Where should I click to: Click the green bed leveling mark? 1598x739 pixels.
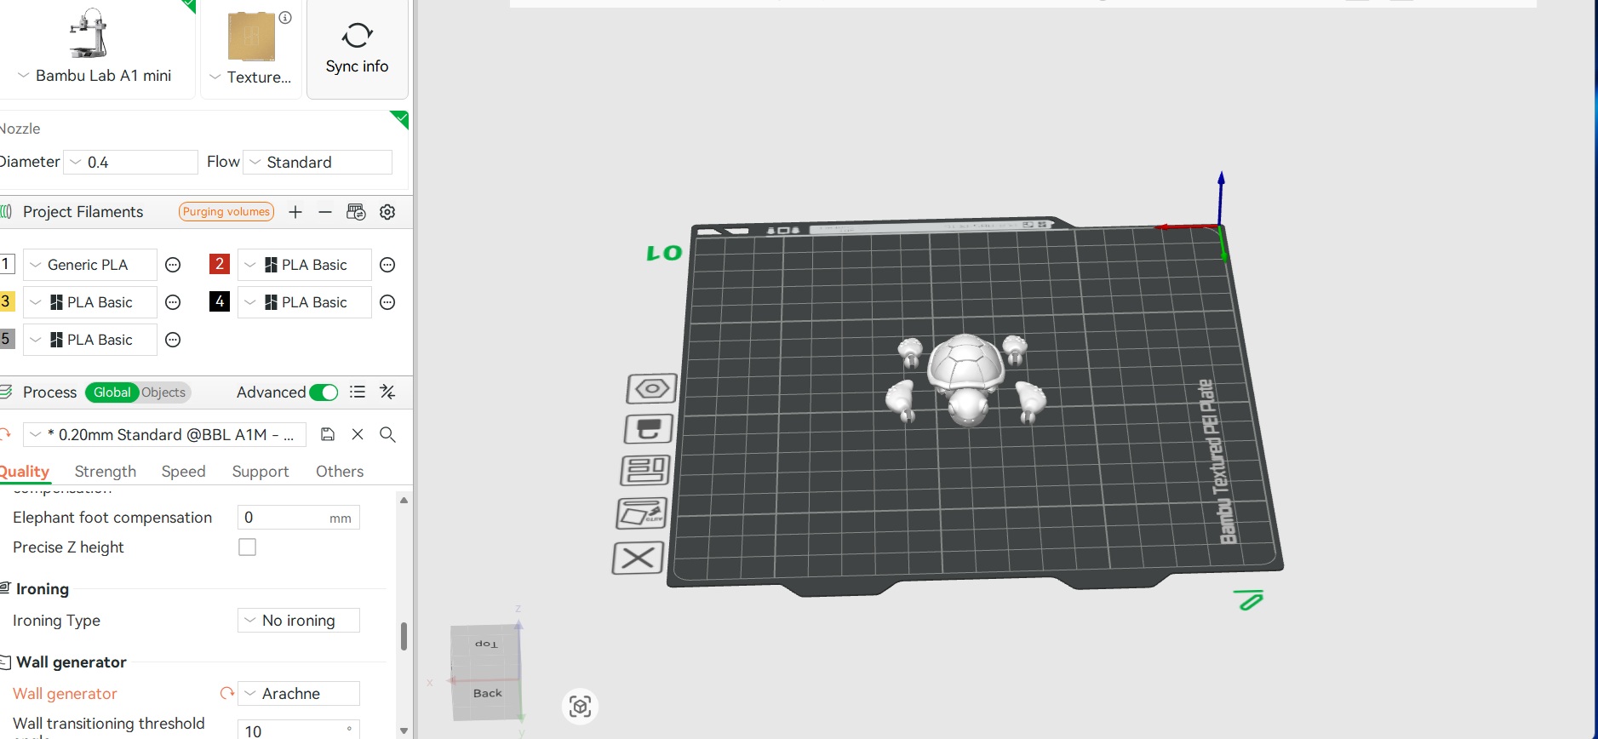pyautogui.click(x=1249, y=600)
